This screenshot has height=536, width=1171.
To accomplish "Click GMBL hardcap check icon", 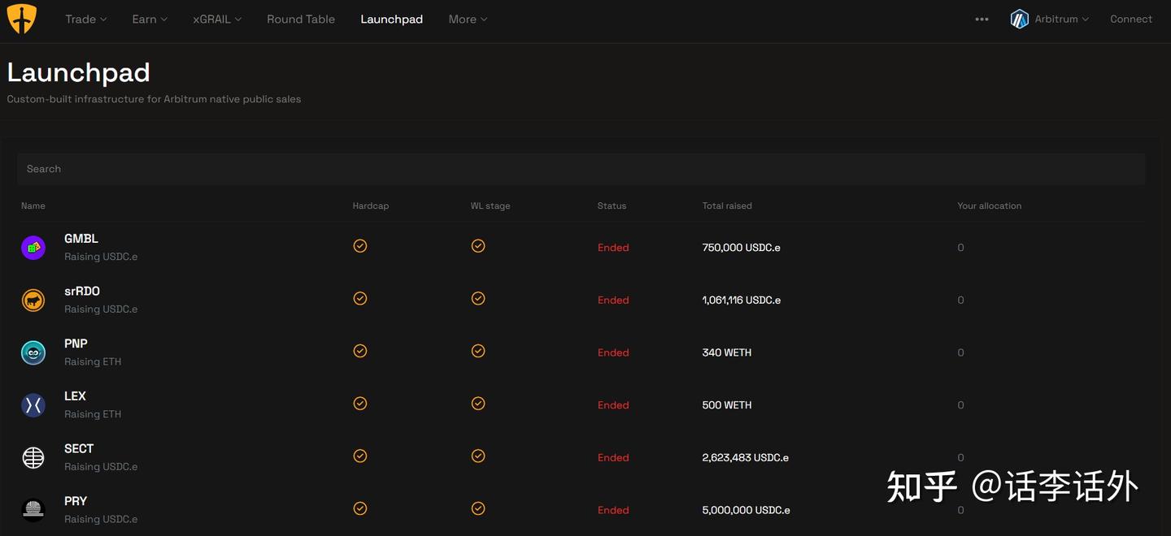I will pos(360,246).
